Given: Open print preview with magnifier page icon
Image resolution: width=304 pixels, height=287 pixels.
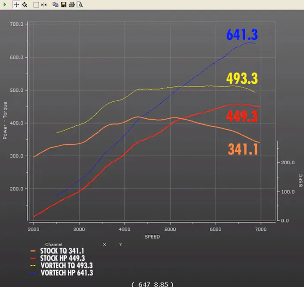Looking at the screenshot, I should (x=80, y=5).
